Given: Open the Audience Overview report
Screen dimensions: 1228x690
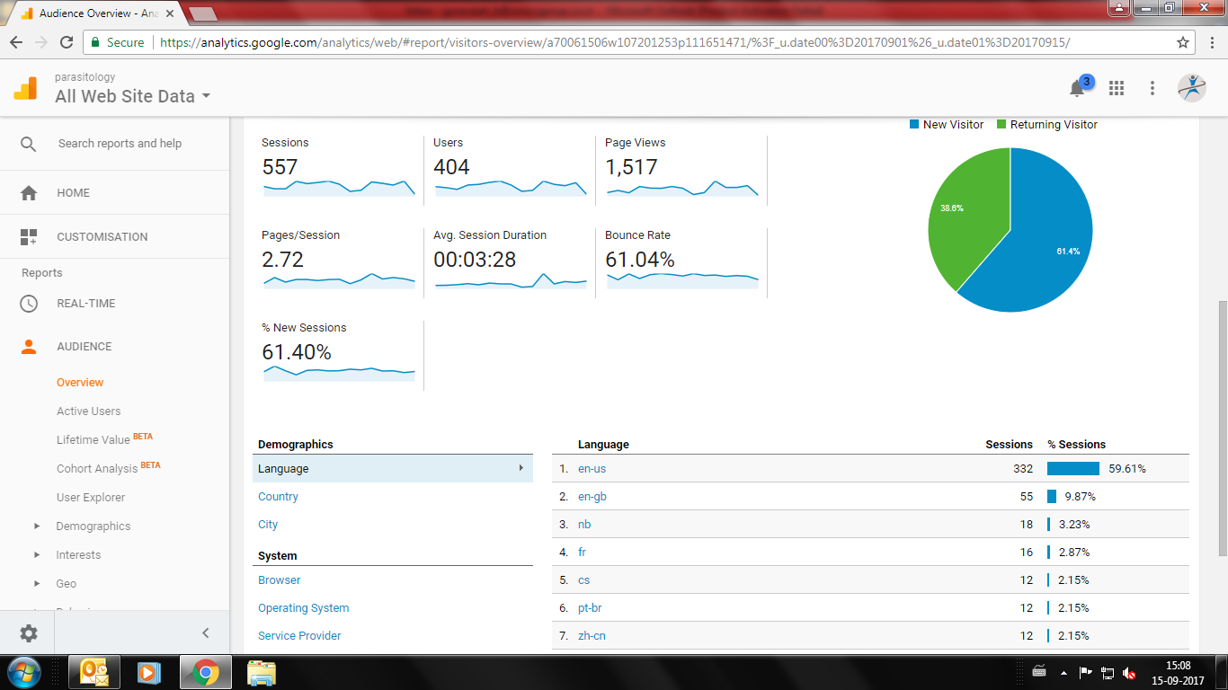Looking at the screenshot, I should [x=80, y=383].
